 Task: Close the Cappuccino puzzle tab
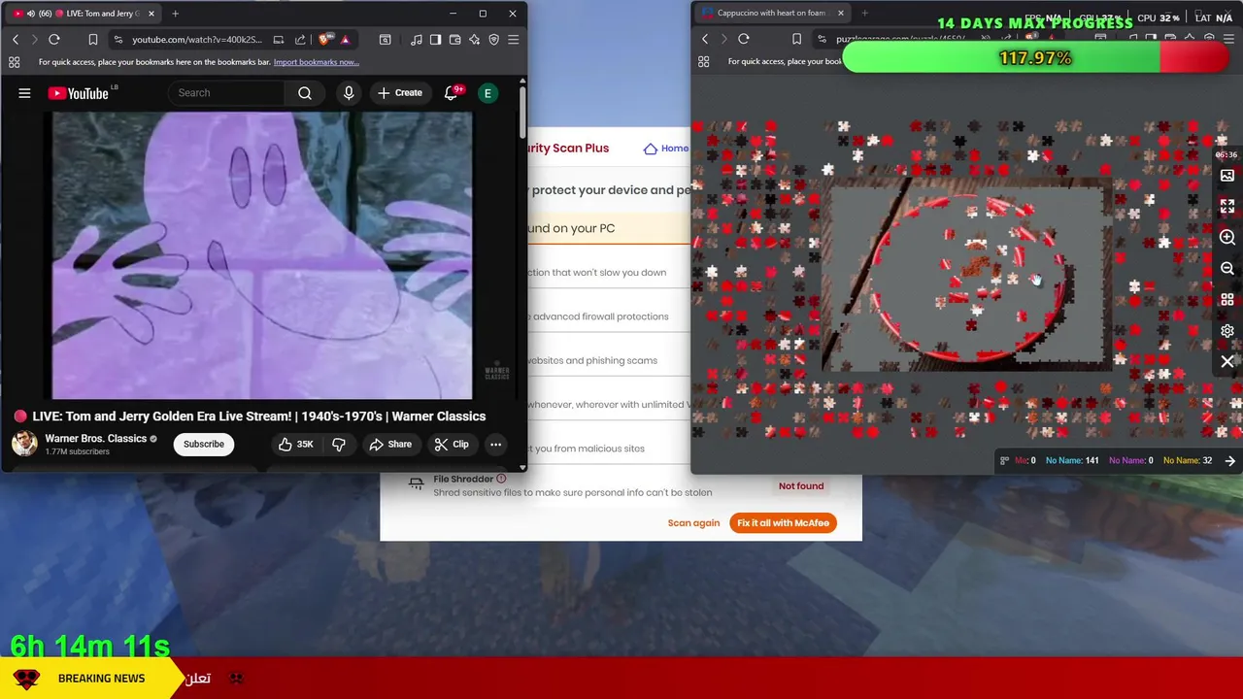pyautogui.click(x=841, y=14)
